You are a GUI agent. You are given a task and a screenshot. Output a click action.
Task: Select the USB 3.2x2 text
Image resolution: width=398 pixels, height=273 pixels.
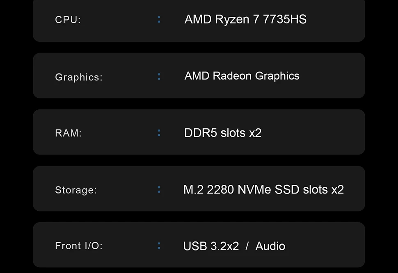pyautogui.click(x=211, y=246)
